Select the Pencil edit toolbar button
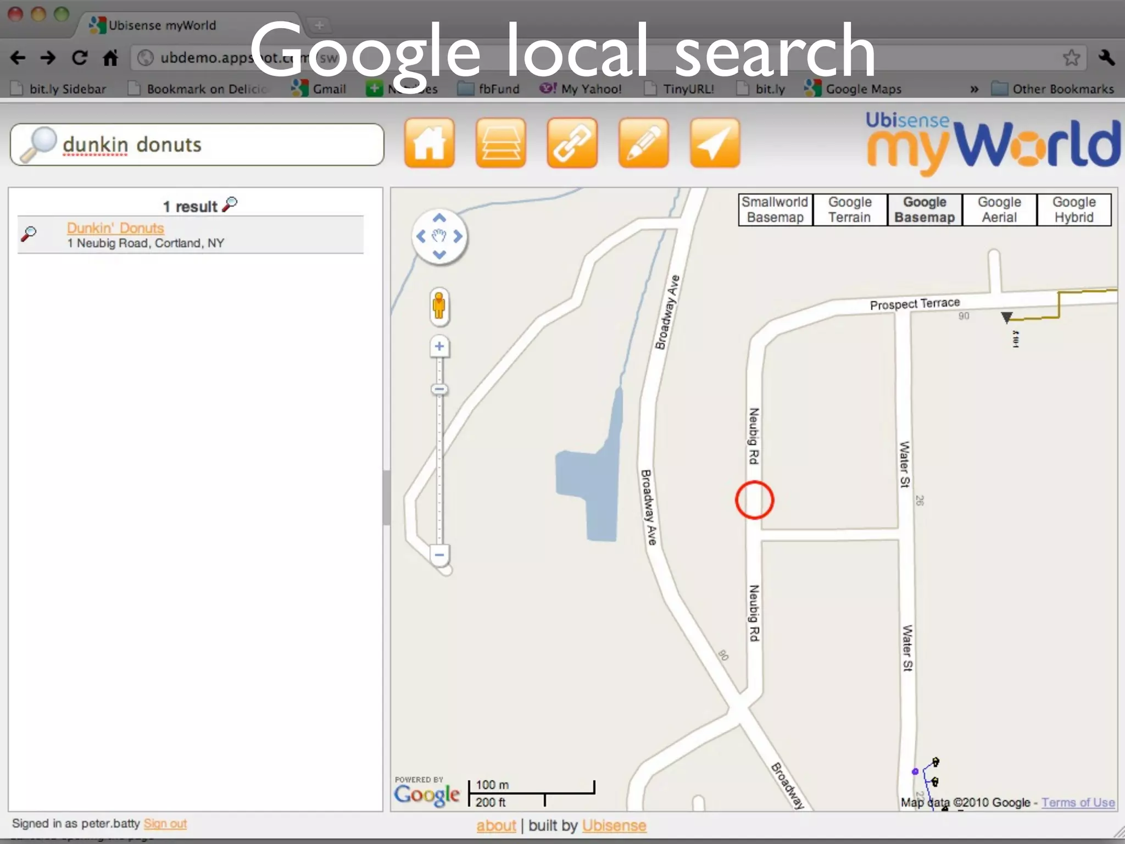This screenshot has height=844, width=1125. tap(644, 143)
